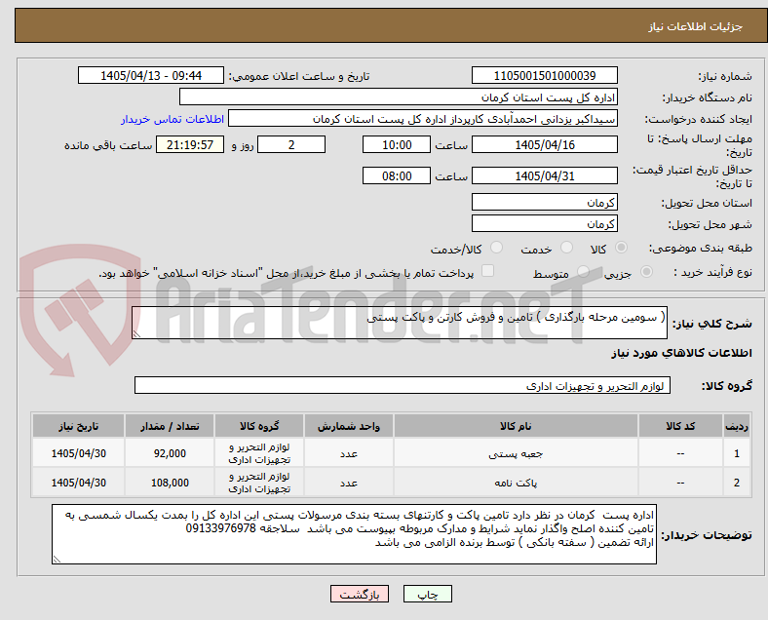Click the resize handle of شرح کلی نیاز textarea
Screen dimensions: 768x620
[x=136, y=334]
